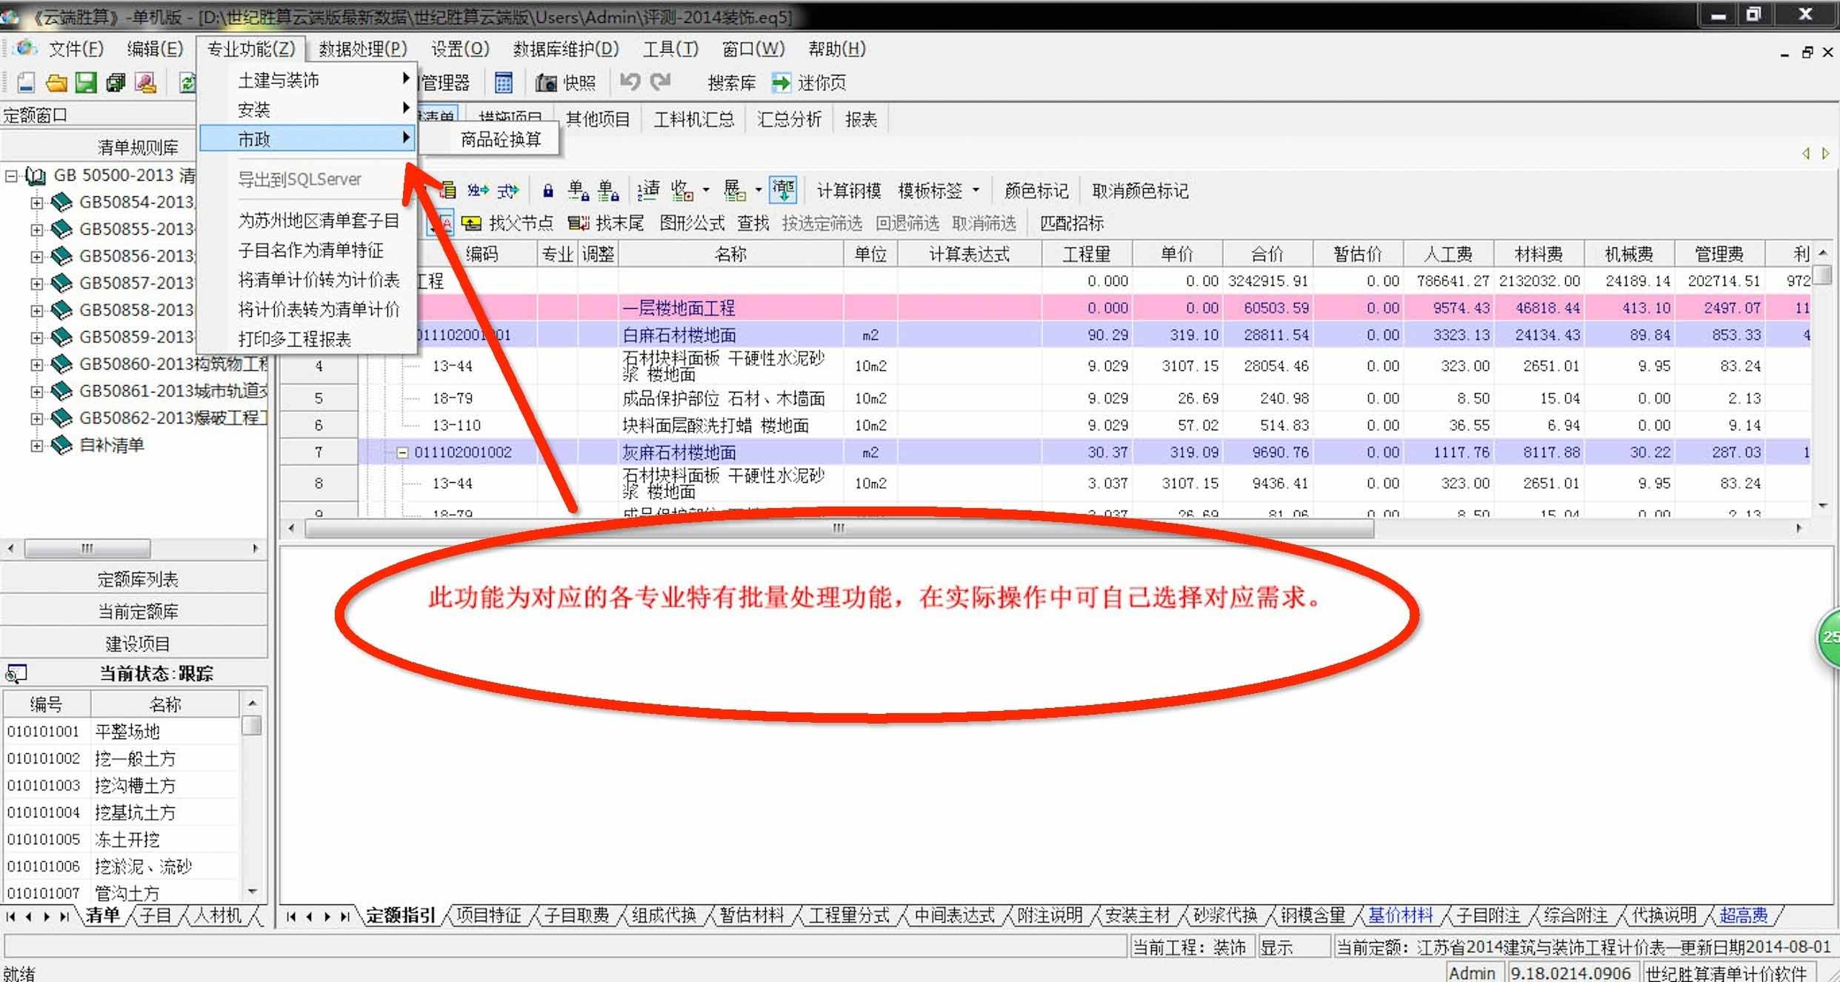Image resolution: width=1840 pixels, height=982 pixels.
Task: Click the 独 arrow toolbar icon
Action: (478, 190)
